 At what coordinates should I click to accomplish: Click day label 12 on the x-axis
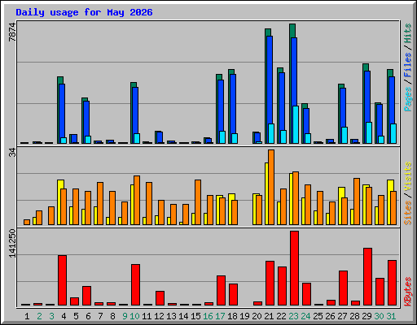159,316
